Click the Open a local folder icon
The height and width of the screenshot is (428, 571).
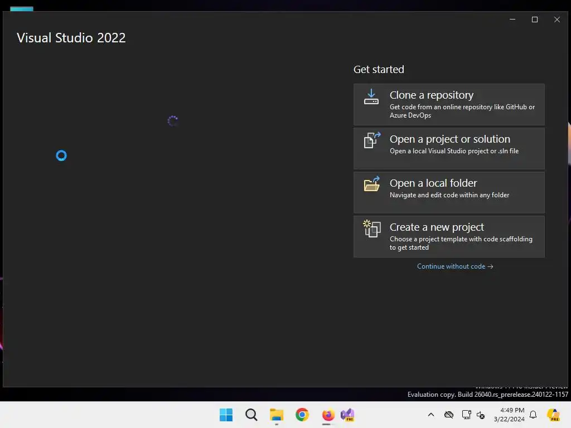[372, 184]
